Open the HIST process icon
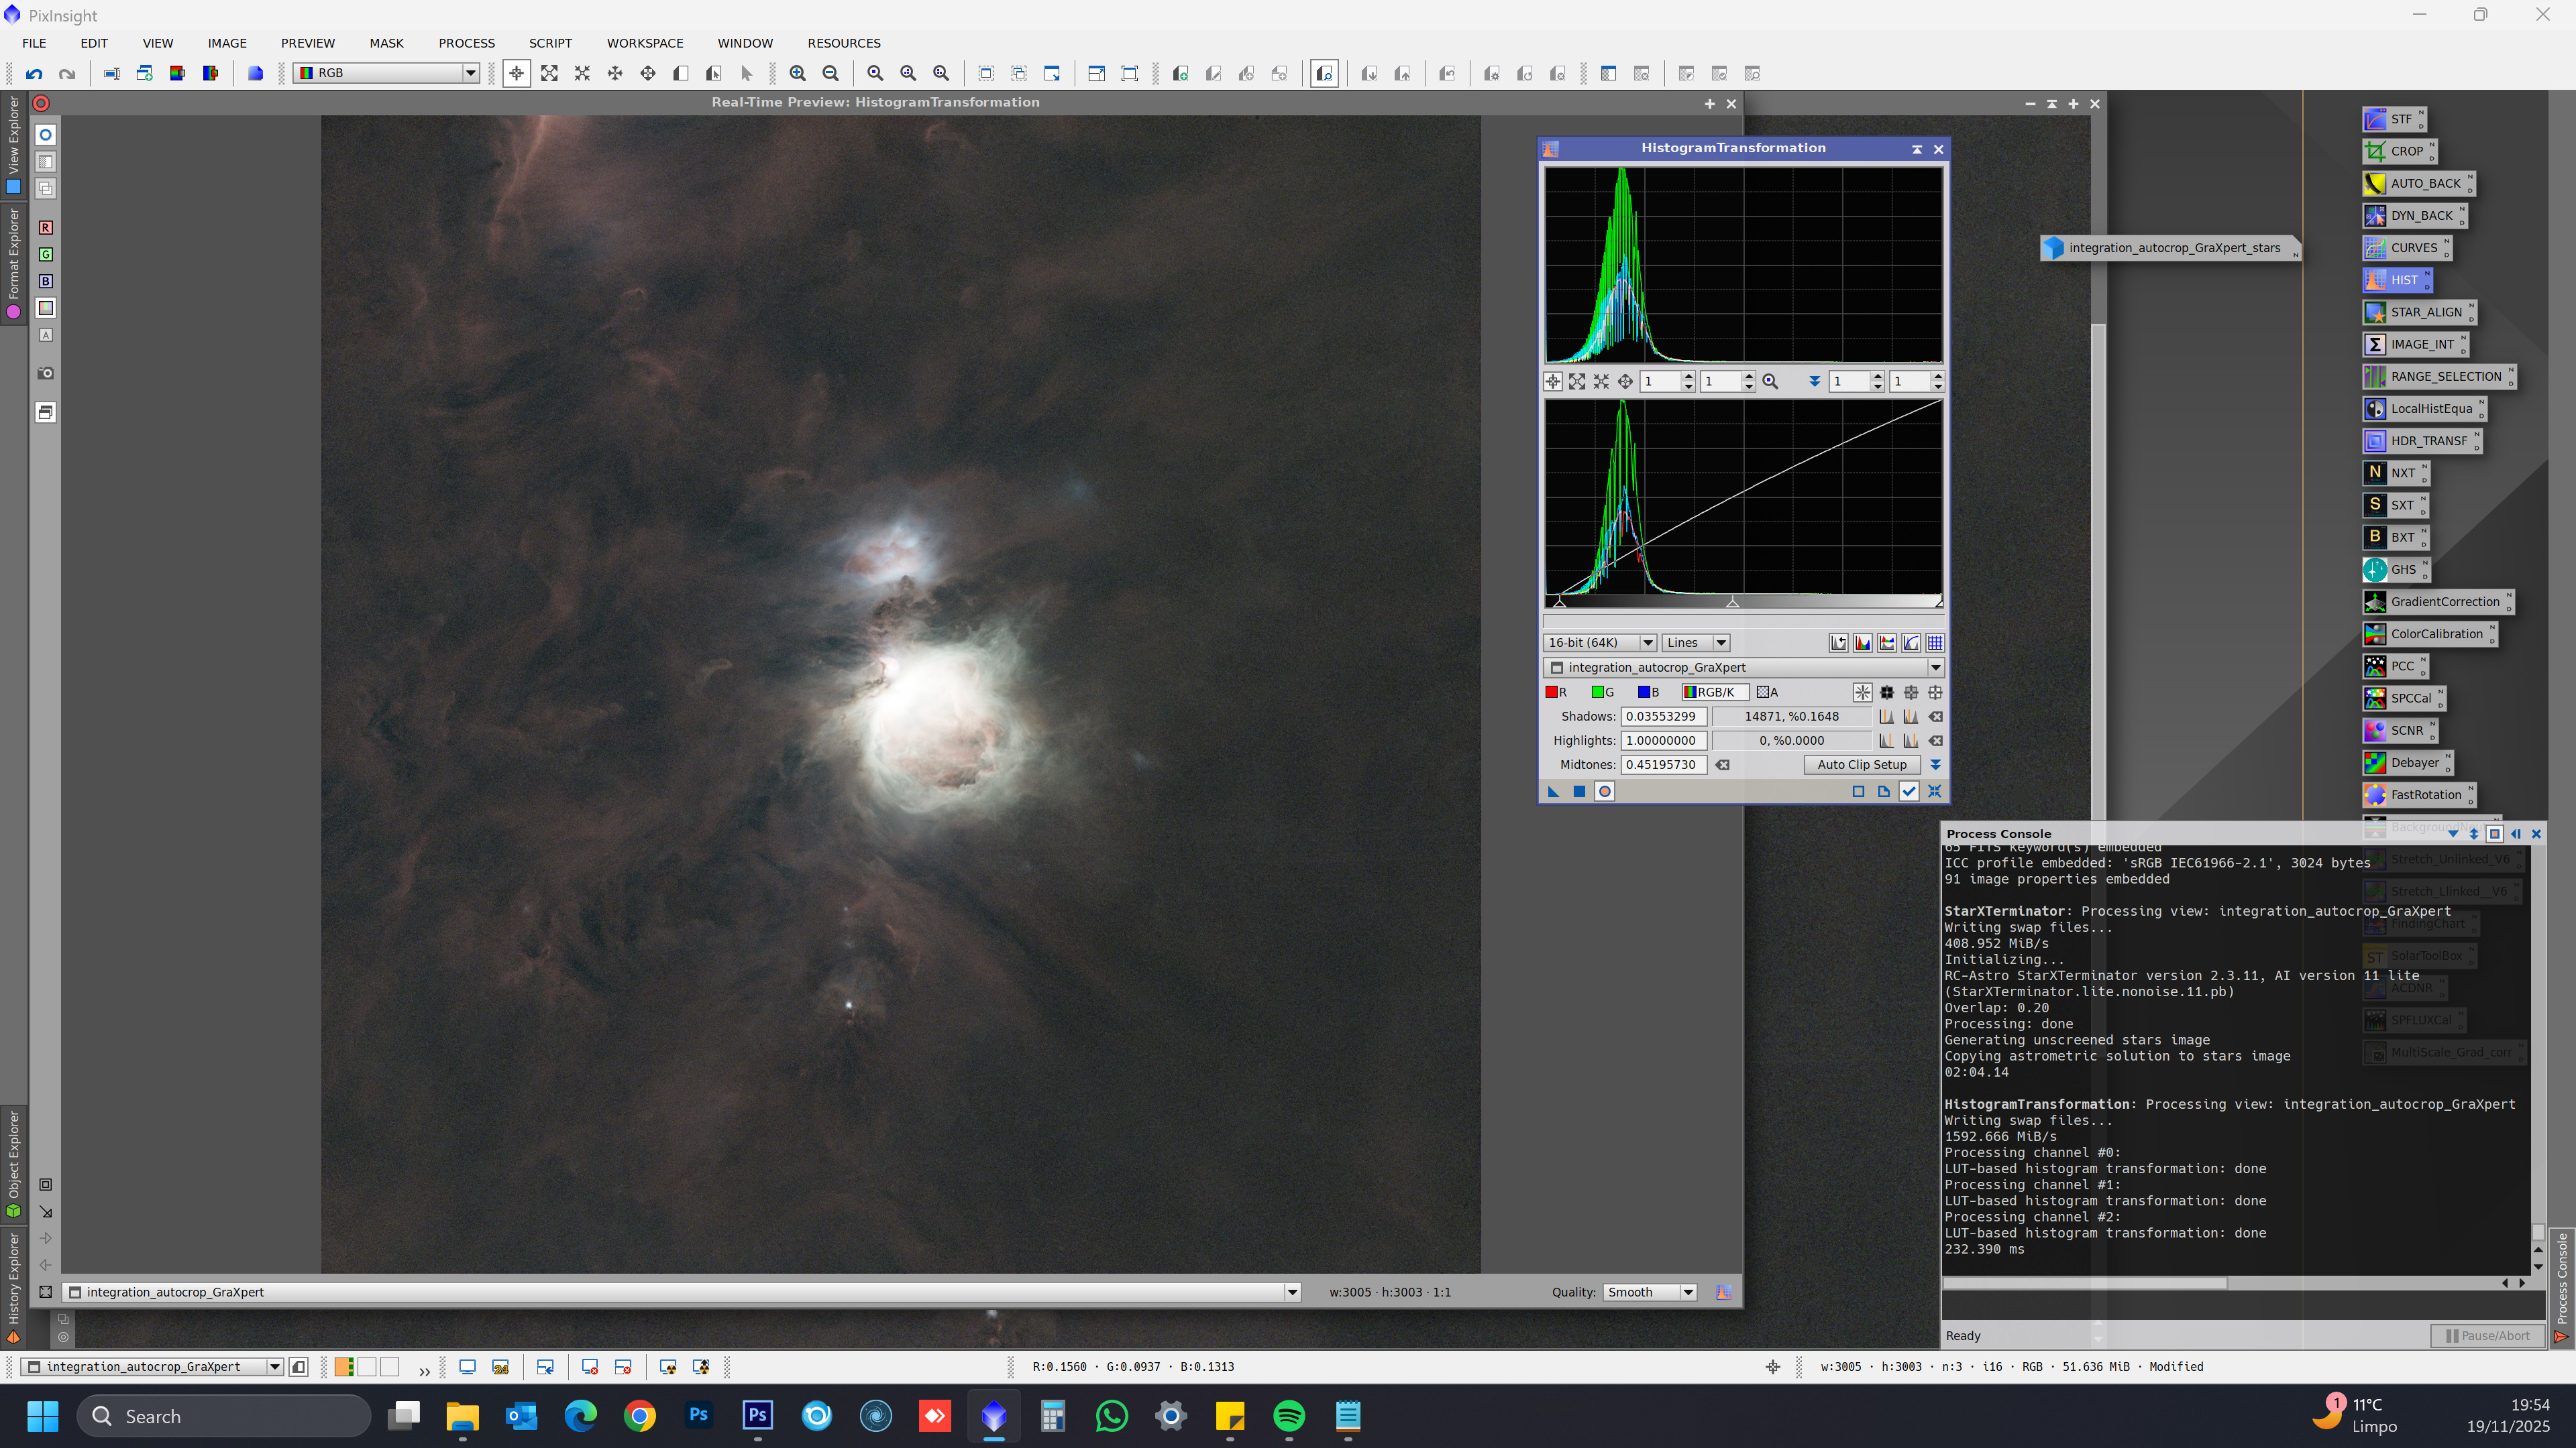This screenshot has height=1448, width=2576. point(2394,280)
